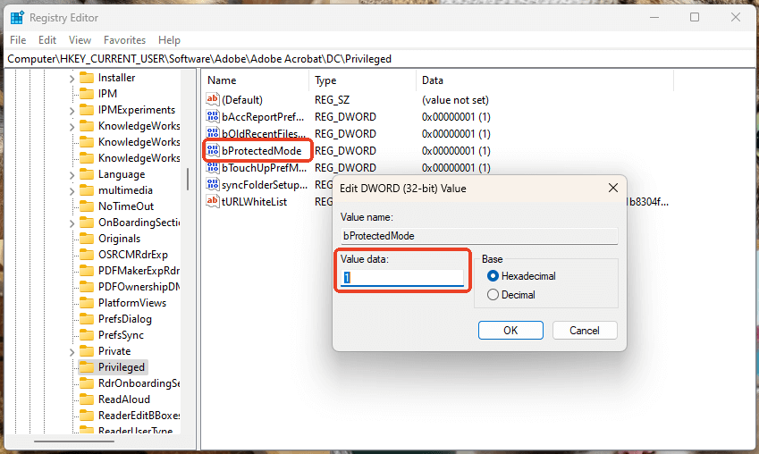Click the registry path address bar
759x454 pixels.
pyautogui.click(x=379, y=59)
